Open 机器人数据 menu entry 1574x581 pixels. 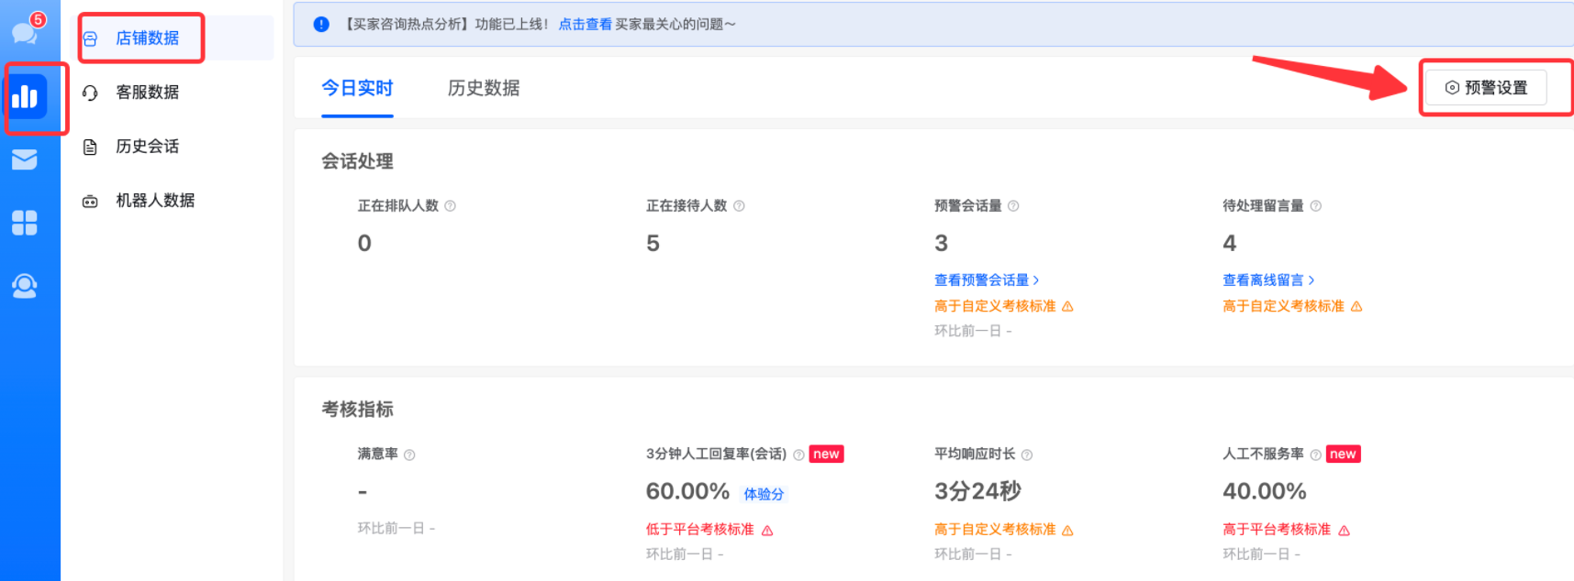pyautogui.click(x=154, y=201)
